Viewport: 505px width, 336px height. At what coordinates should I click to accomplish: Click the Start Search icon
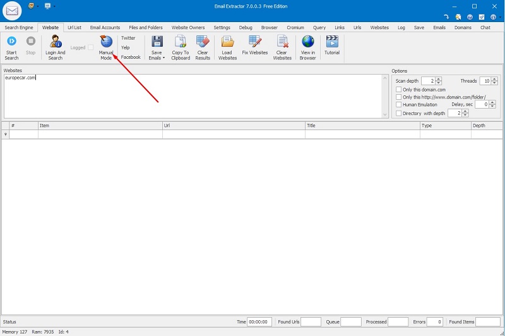point(11,41)
